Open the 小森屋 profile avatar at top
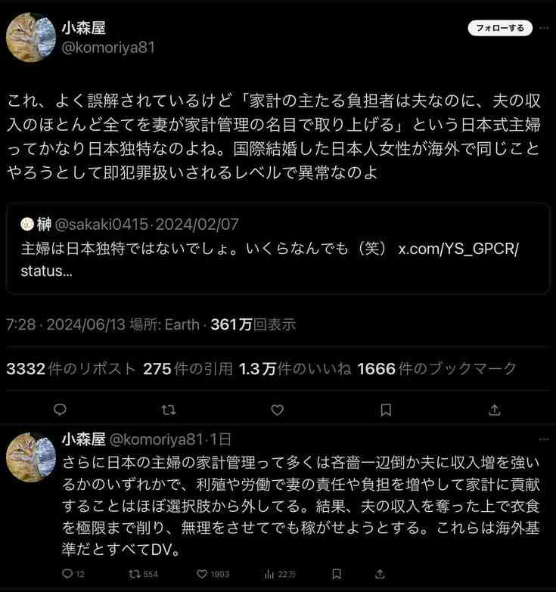This screenshot has height=592, width=556. 31,37
